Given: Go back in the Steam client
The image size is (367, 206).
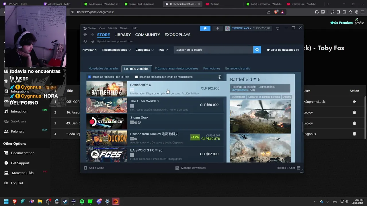Looking at the screenshot, I should coord(85,35).
